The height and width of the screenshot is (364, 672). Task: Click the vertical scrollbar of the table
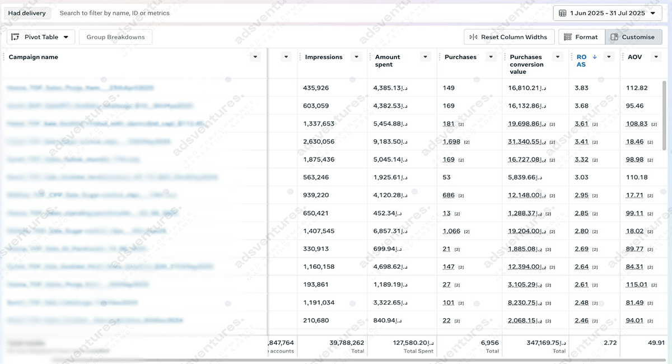665,115
